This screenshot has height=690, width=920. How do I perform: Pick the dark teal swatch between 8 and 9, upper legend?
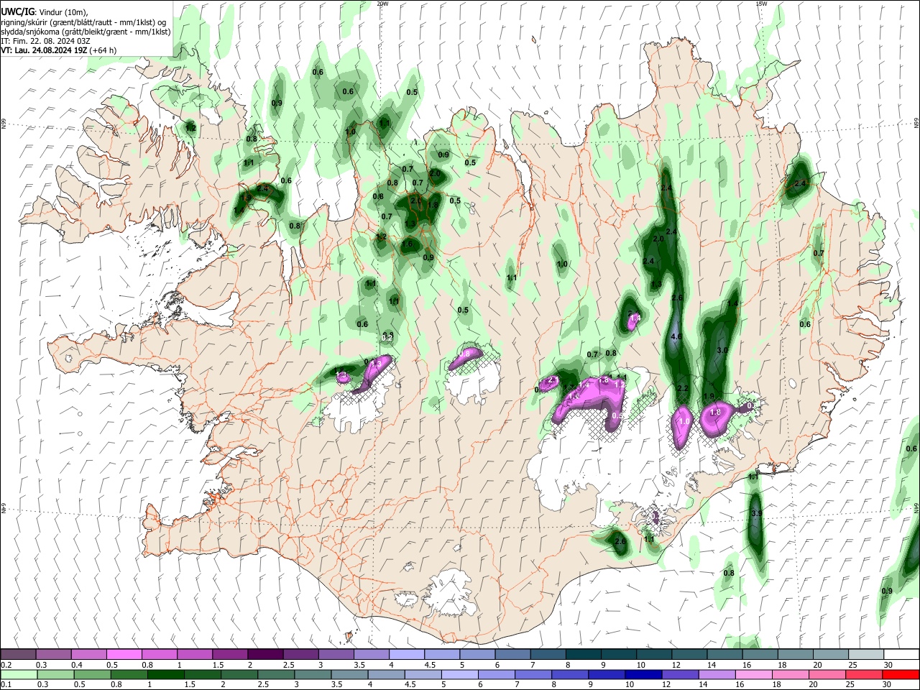(x=583, y=655)
